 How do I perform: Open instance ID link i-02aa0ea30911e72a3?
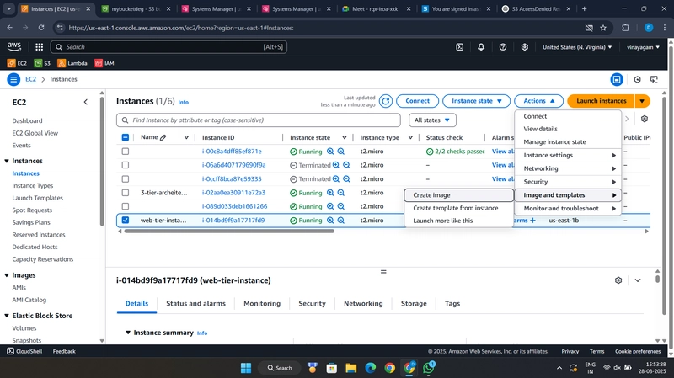point(233,193)
